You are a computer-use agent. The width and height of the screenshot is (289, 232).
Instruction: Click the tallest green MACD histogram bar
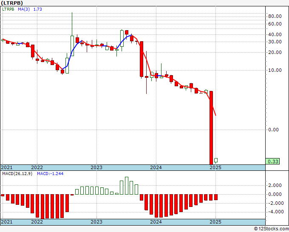pos(127,186)
